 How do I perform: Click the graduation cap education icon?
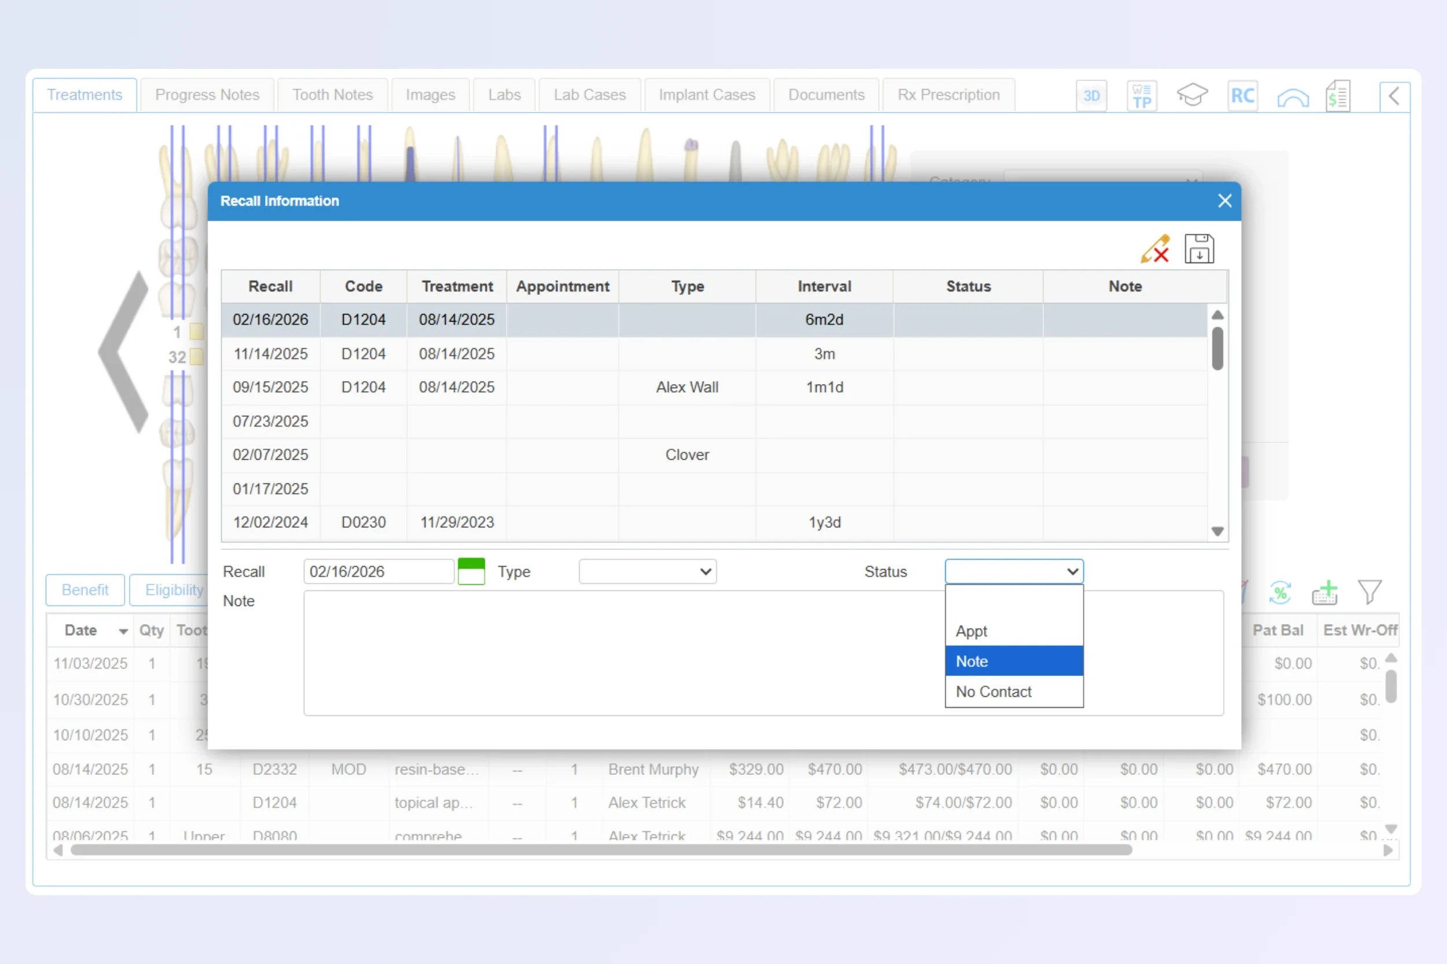click(1192, 96)
